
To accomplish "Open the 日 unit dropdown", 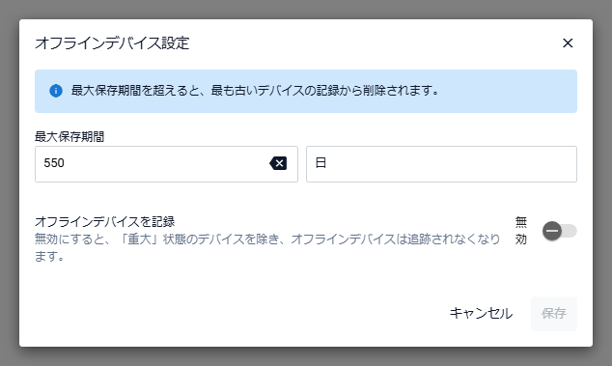I will pos(441,164).
